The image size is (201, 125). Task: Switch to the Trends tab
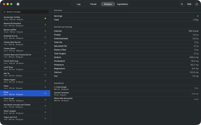(x=93, y=4)
